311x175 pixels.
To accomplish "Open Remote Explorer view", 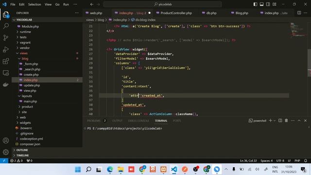I will pos(6,73).
